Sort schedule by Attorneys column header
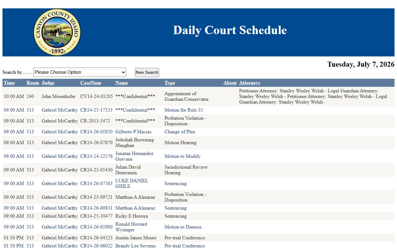The height and width of the screenshot is (248, 397). pos(250,83)
